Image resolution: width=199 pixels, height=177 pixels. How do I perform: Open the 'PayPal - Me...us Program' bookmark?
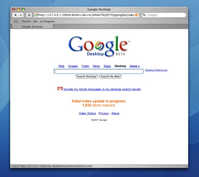pyautogui.click(x=38, y=21)
